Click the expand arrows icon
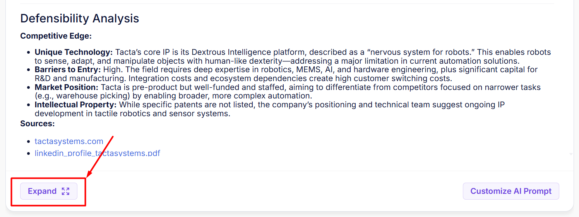This screenshot has height=217, width=579. [65, 191]
